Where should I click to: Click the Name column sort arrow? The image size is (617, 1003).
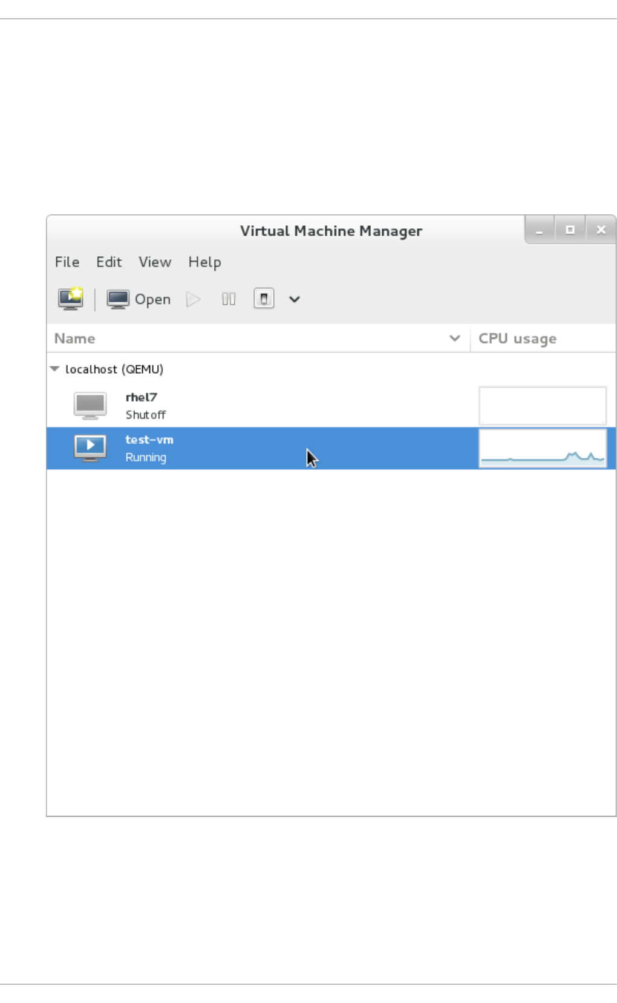click(455, 339)
